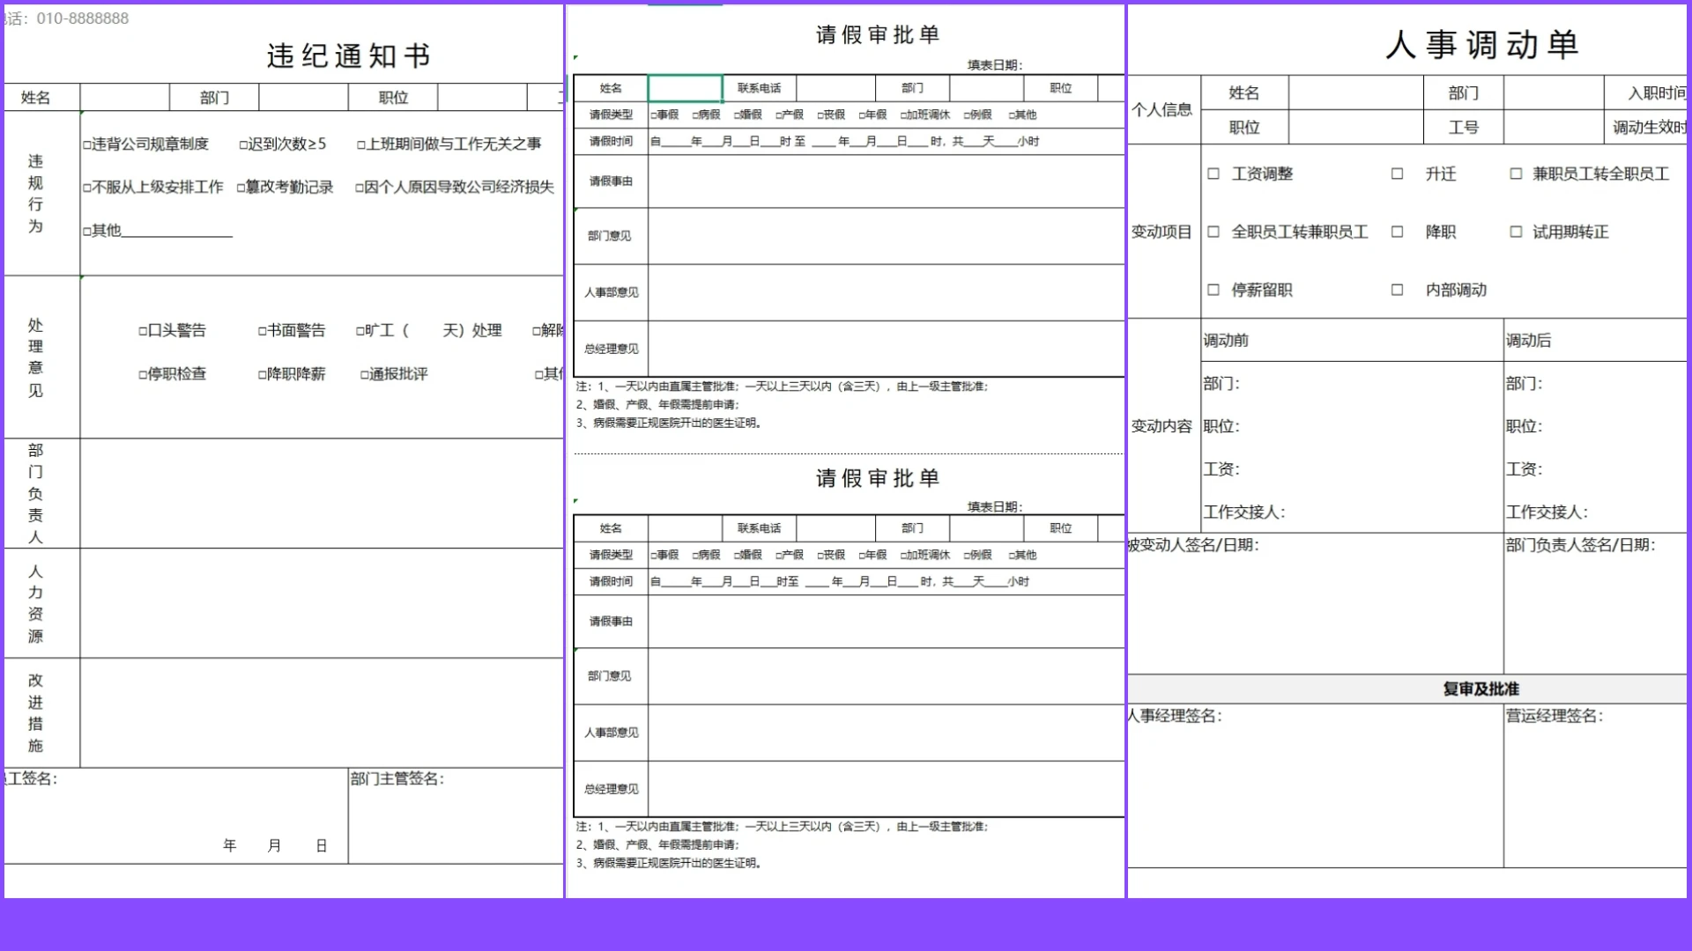Click 人事经理签名 label
The image size is (1692, 951).
tap(1174, 716)
